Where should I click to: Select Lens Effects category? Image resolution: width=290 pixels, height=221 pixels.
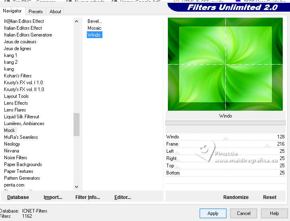(x=16, y=103)
